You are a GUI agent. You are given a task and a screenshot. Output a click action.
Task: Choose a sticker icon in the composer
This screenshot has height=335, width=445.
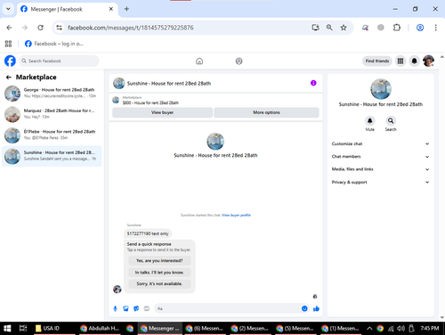click(x=136, y=308)
